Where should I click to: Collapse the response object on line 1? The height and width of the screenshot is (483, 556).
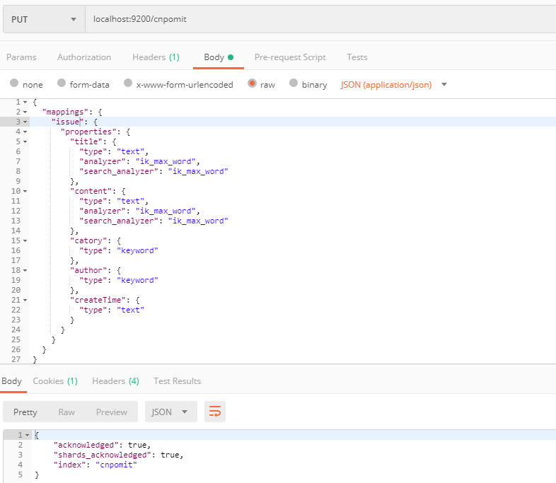(x=28, y=435)
